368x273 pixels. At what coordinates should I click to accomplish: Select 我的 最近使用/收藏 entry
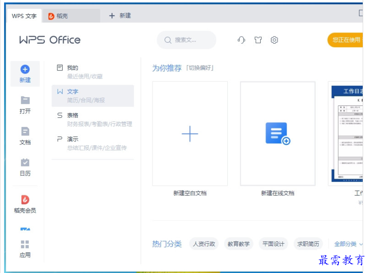click(x=93, y=72)
